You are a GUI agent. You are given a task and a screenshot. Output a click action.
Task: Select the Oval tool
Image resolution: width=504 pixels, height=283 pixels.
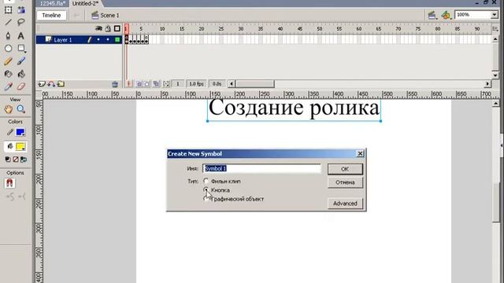[9, 49]
